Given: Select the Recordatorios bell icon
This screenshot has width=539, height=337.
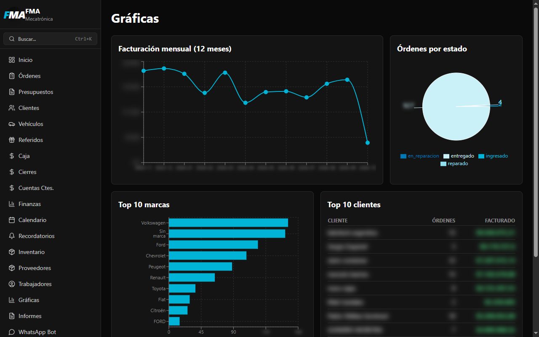Looking at the screenshot, I should [12, 236].
